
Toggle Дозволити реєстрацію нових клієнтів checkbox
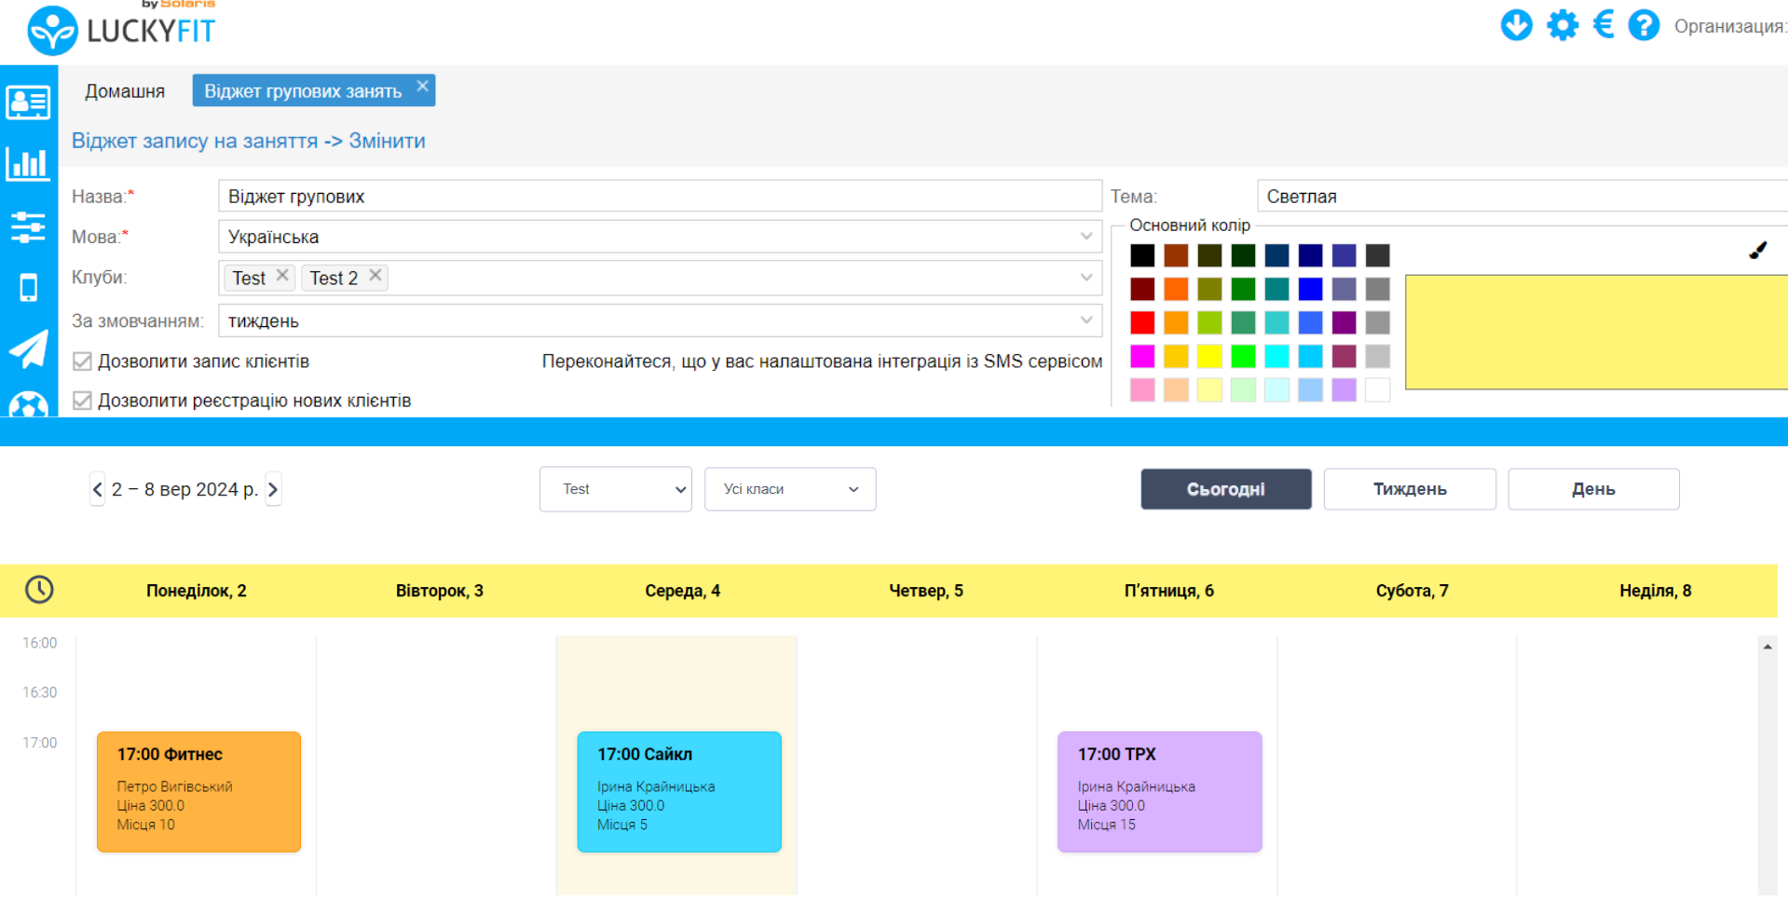point(82,401)
